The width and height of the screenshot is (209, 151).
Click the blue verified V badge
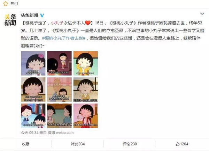[42, 15]
